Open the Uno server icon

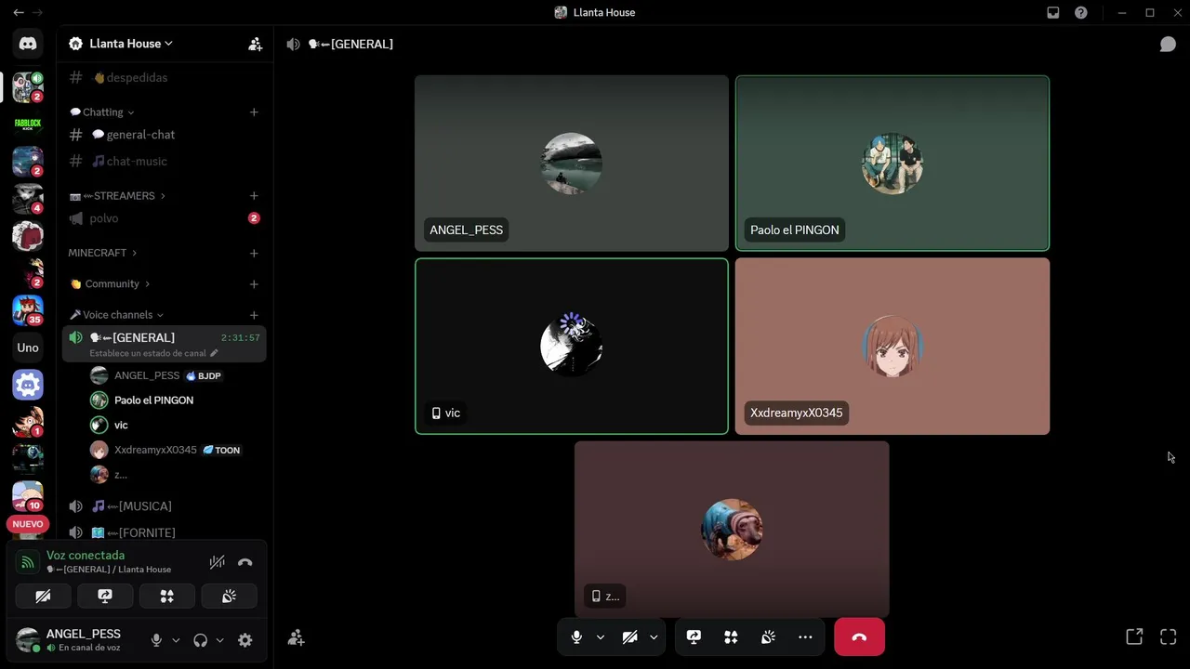(28, 348)
